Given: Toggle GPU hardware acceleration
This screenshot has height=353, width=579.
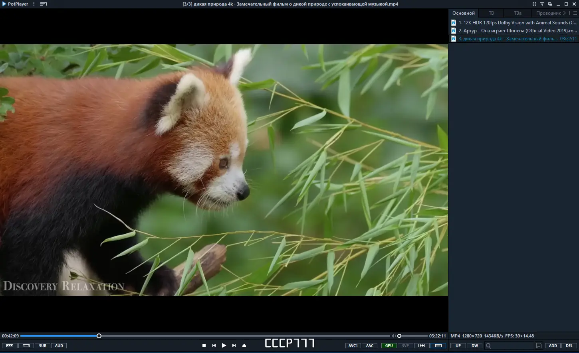Looking at the screenshot, I should (x=389, y=346).
